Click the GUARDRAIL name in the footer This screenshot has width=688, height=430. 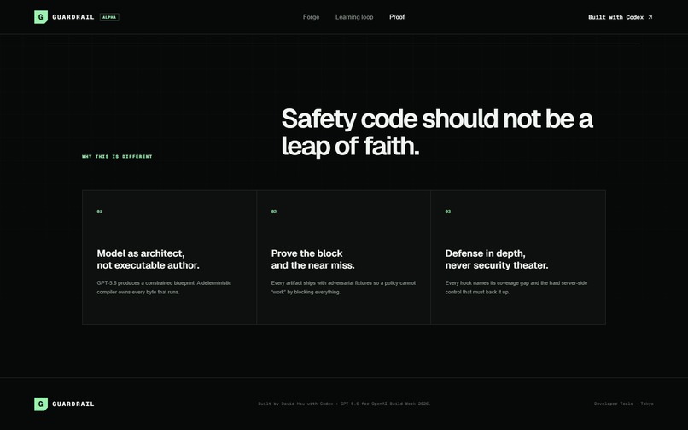73,404
